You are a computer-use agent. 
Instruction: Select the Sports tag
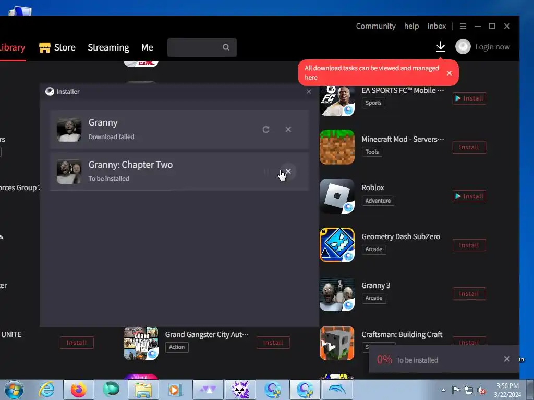tap(373, 103)
